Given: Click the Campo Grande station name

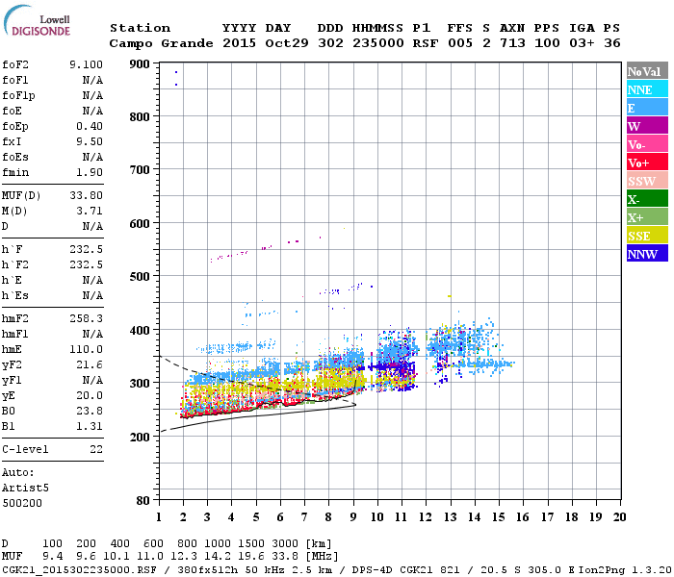Looking at the screenshot, I should click(161, 43).
